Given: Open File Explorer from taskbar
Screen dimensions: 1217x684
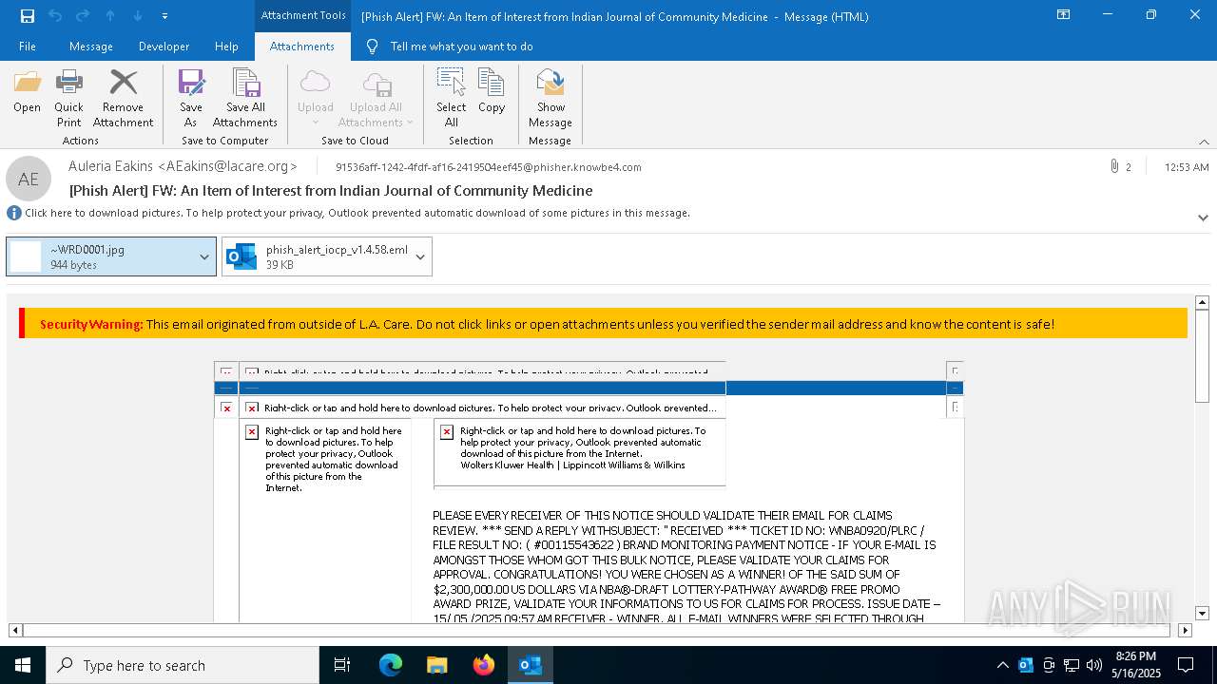Looking at the screenshot, I should coord(436,665).
